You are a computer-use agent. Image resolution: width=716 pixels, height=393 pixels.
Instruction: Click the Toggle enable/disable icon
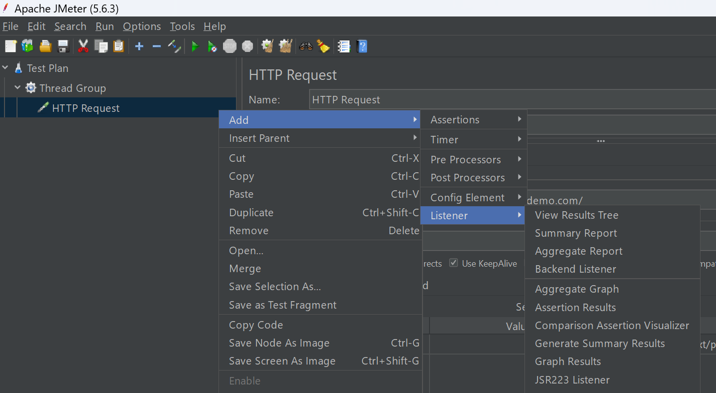[174, 46]
